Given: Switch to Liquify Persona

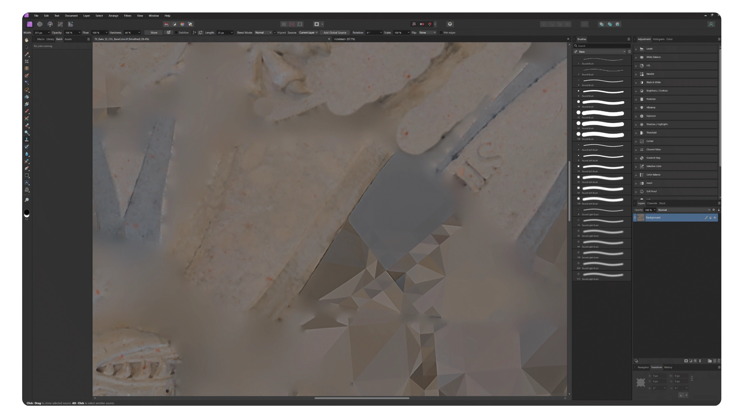Looking at the screenshot, I should click(x=40, y=24).
